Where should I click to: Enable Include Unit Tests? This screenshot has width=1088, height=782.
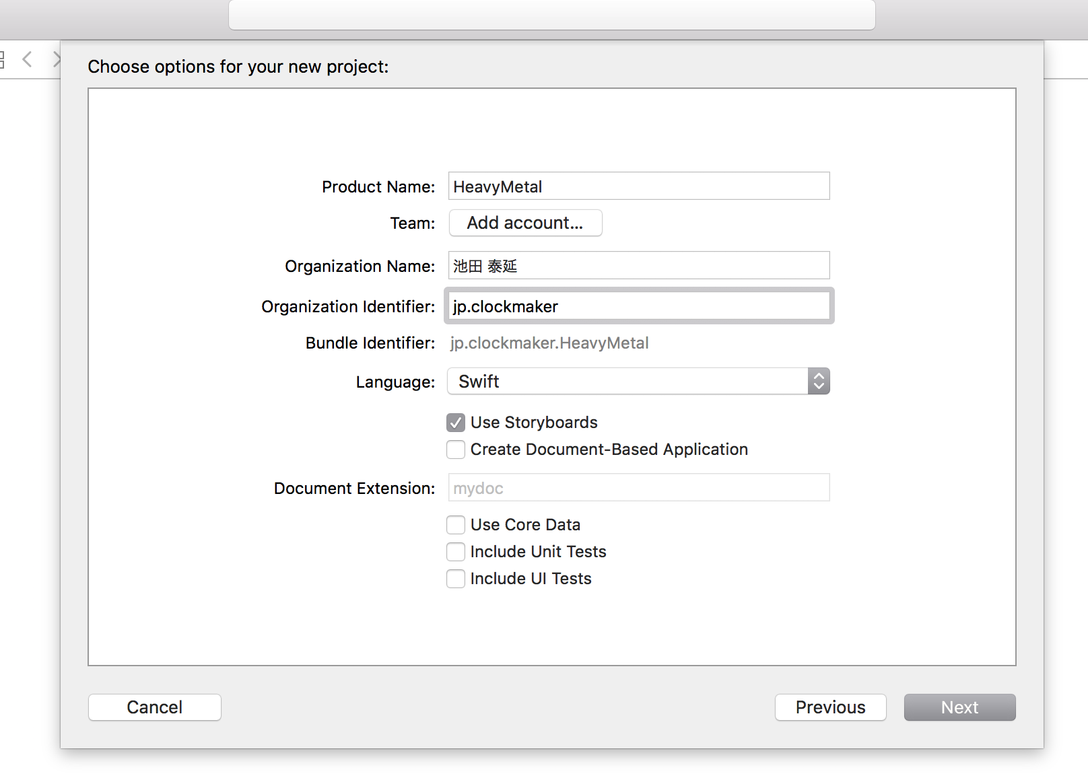(x=456, y=551)
